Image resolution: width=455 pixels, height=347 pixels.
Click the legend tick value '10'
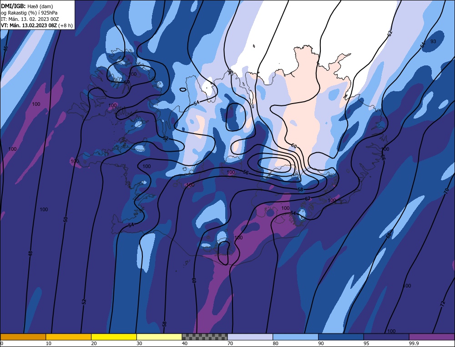[x=49, y=343]
